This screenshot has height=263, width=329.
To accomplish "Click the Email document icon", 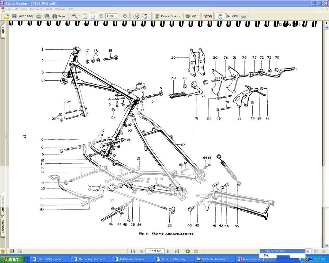I will pyautogui.click(x=47, y=16).
